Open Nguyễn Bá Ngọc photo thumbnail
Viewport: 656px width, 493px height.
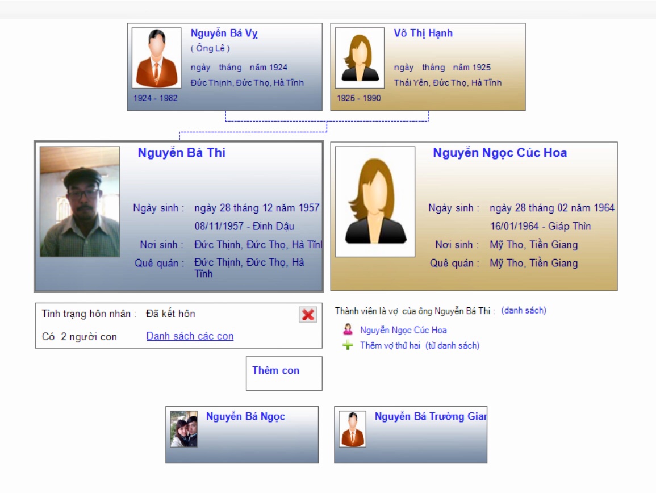[183, 429]
